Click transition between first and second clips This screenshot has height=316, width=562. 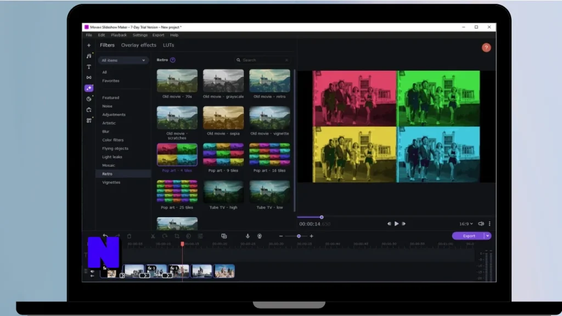coord(122,275)
